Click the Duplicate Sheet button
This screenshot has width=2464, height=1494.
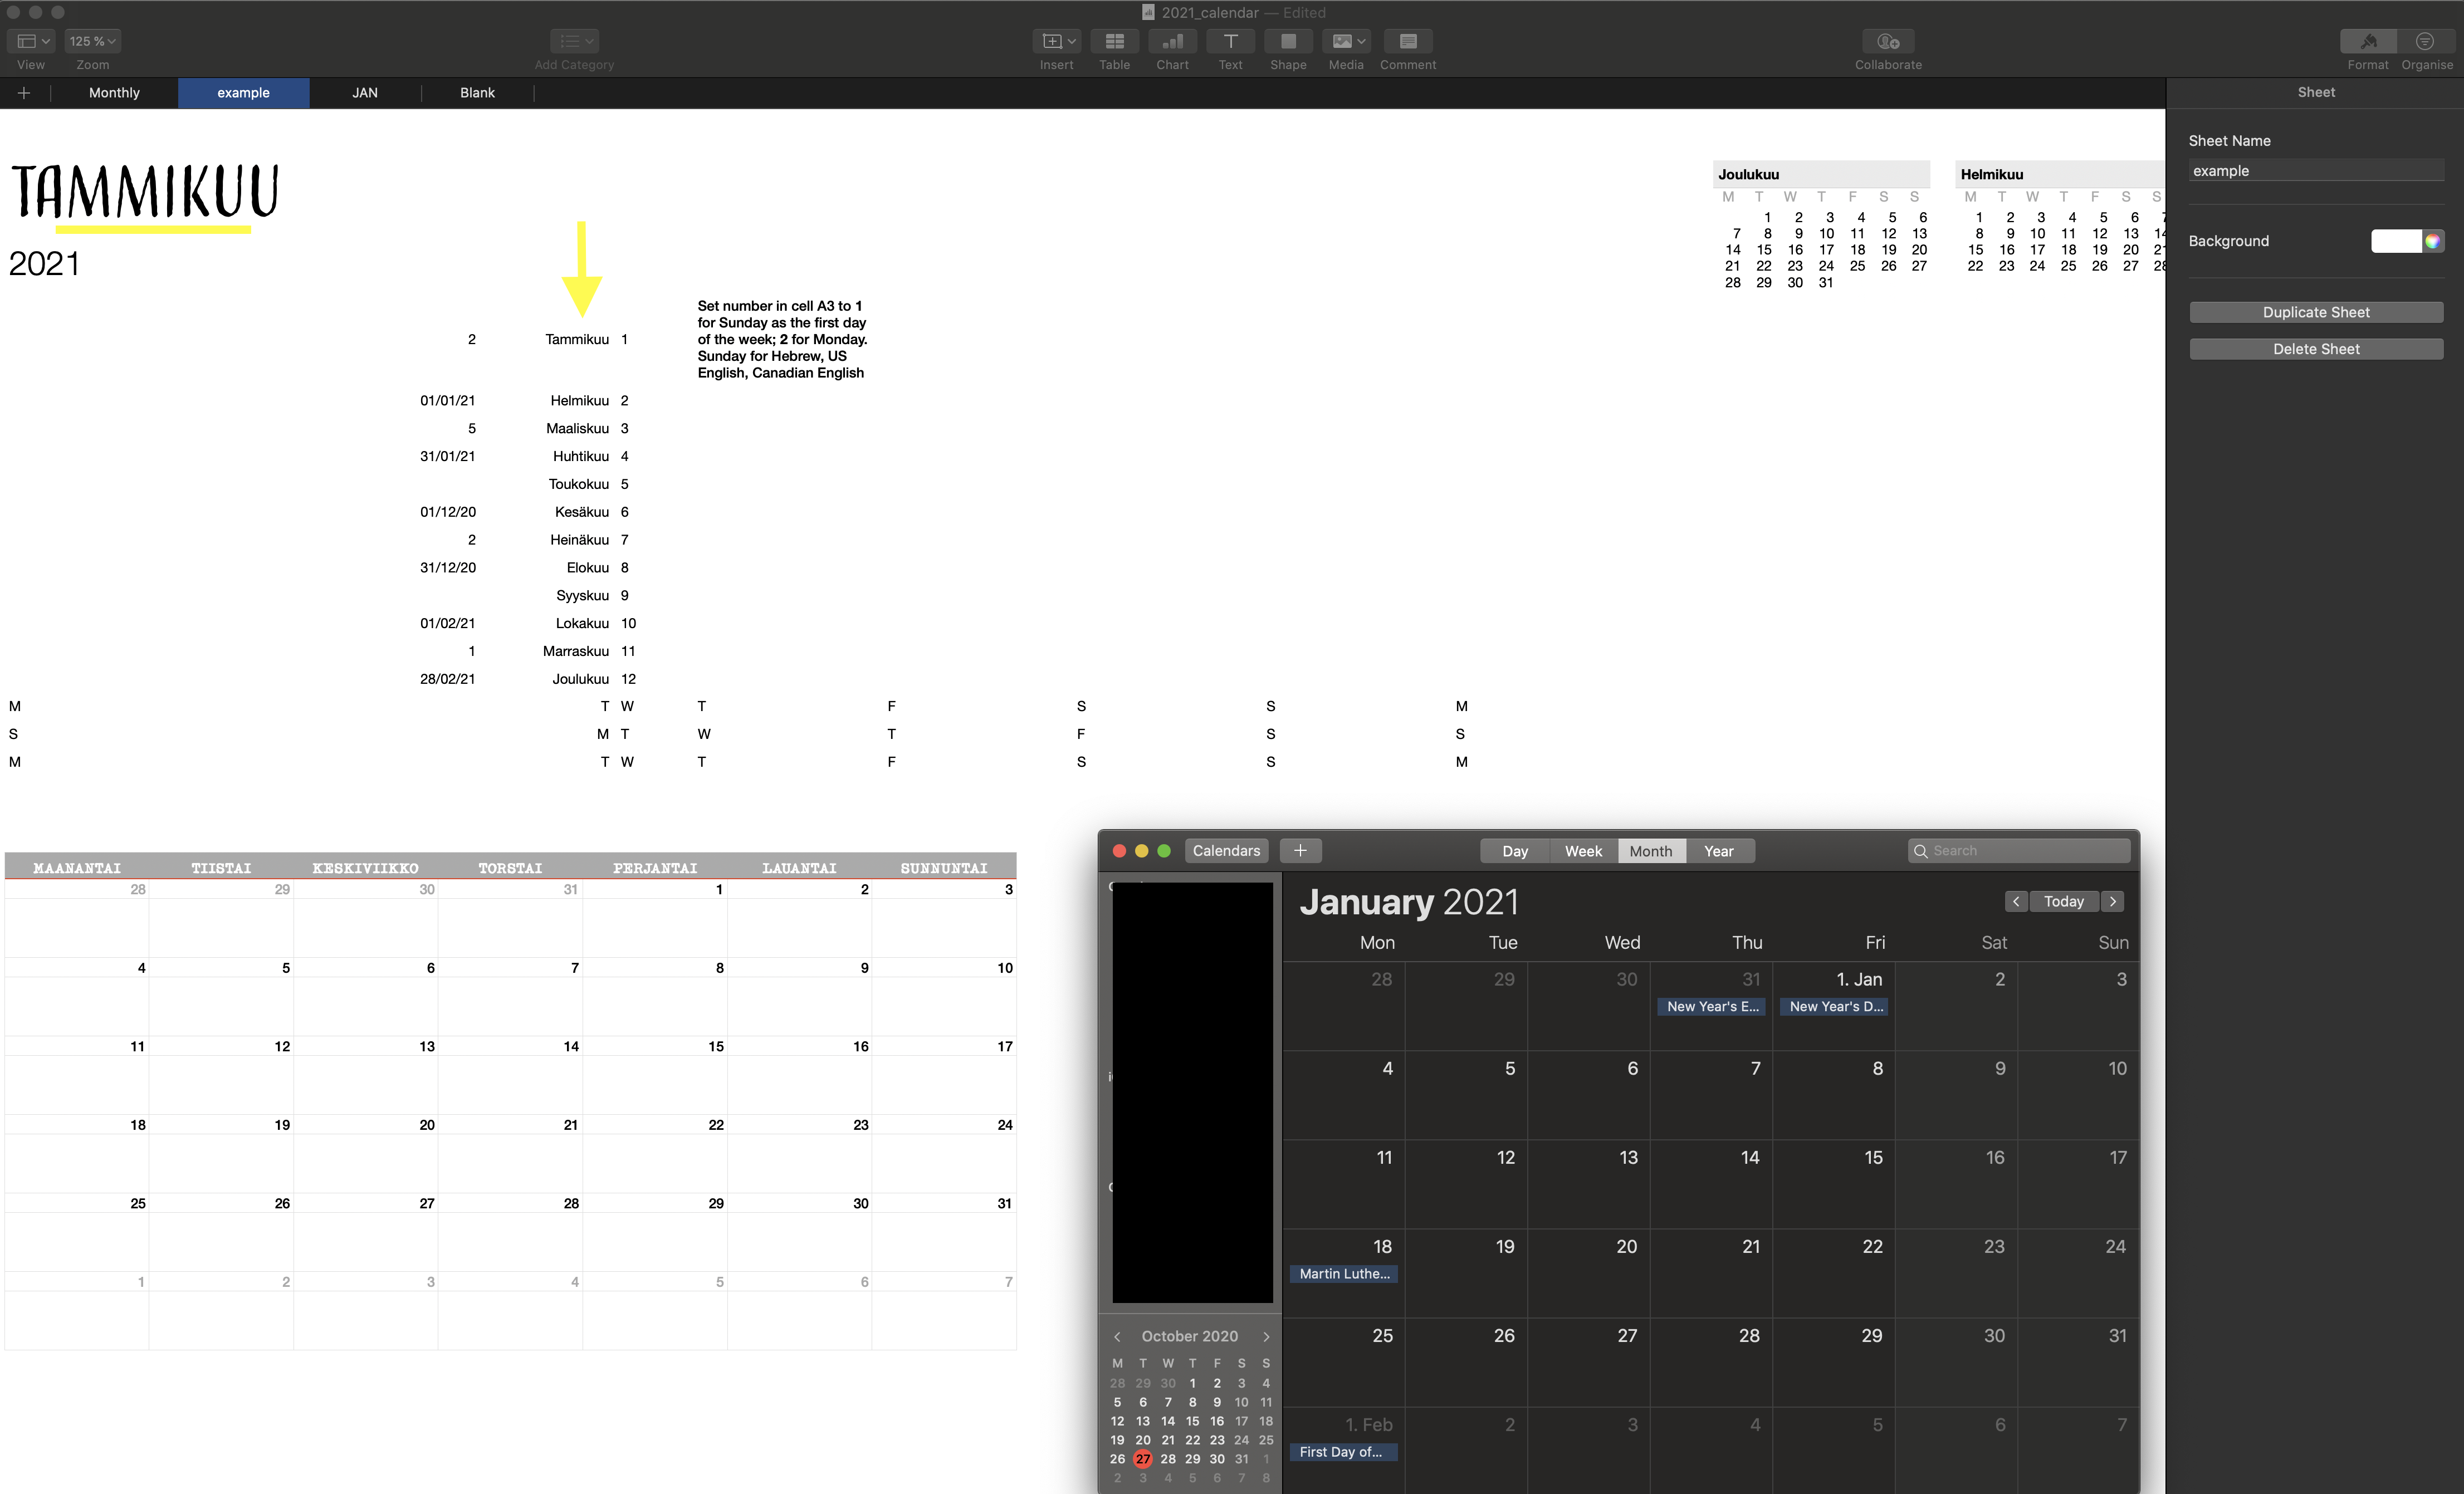(x=2315, y=312)
